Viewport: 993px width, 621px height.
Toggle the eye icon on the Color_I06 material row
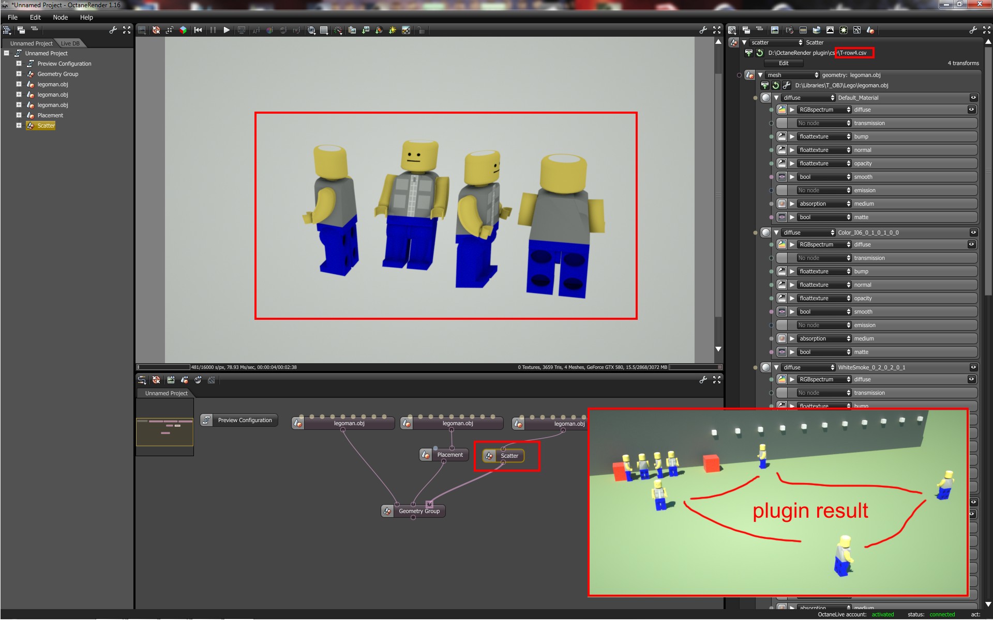tap(973, 232)
